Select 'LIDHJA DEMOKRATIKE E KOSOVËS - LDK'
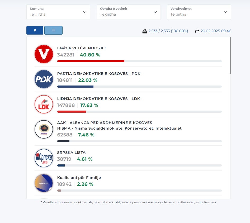 (98, 99)
